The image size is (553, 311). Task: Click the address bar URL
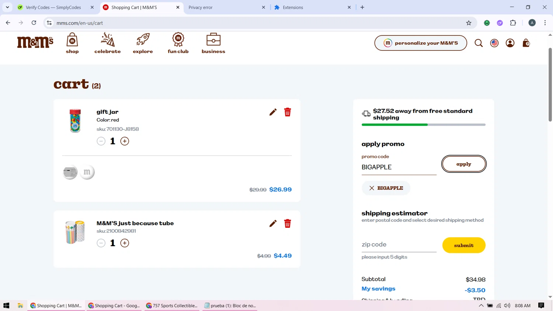point(80,23)
